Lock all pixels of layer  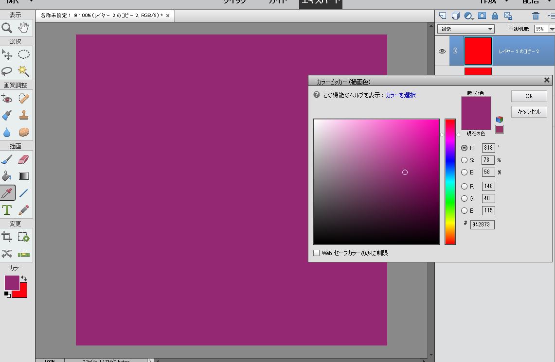point(495,16)
